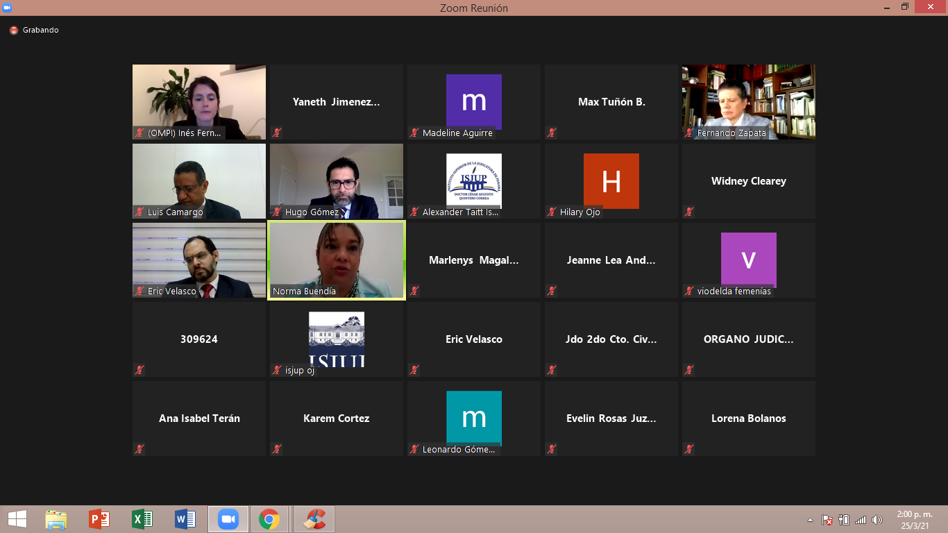Screen dimensions: 948x533
Task: Select Luis Camargo's video tile
Action: 199,181
